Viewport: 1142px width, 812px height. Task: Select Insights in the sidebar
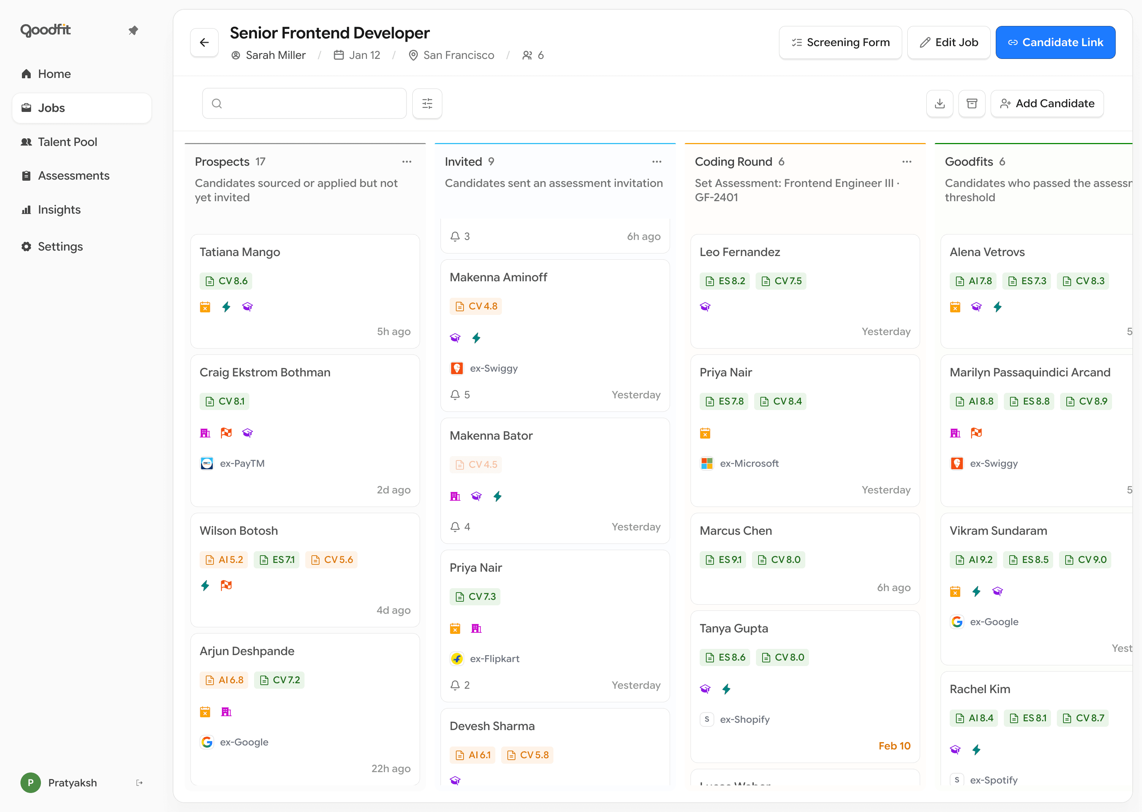59,210
